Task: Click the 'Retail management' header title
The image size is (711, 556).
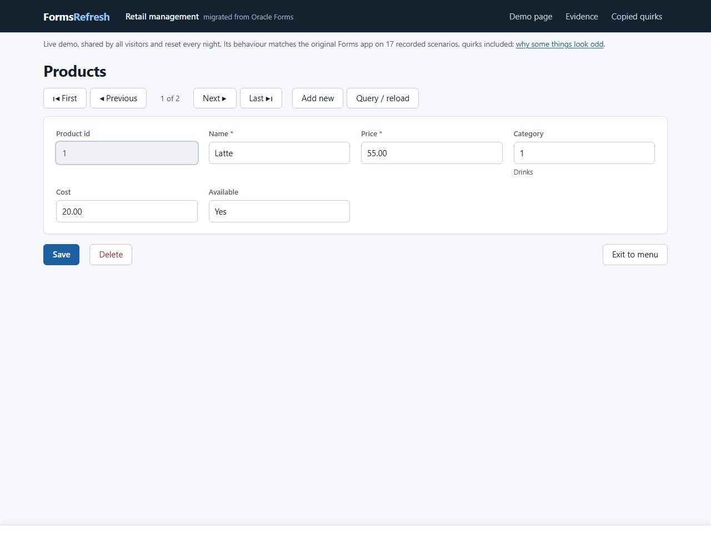Action: (x=162, y=17)
